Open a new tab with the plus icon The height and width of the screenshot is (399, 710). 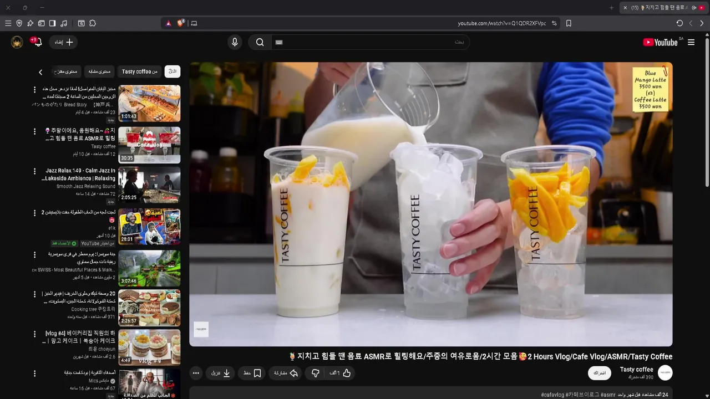[612, 8]
